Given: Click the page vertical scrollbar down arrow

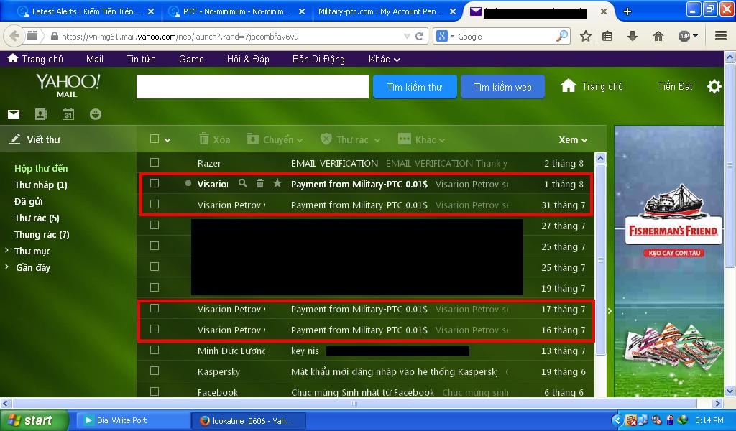Looking at the screenshot, I should [x=730, y=391].
